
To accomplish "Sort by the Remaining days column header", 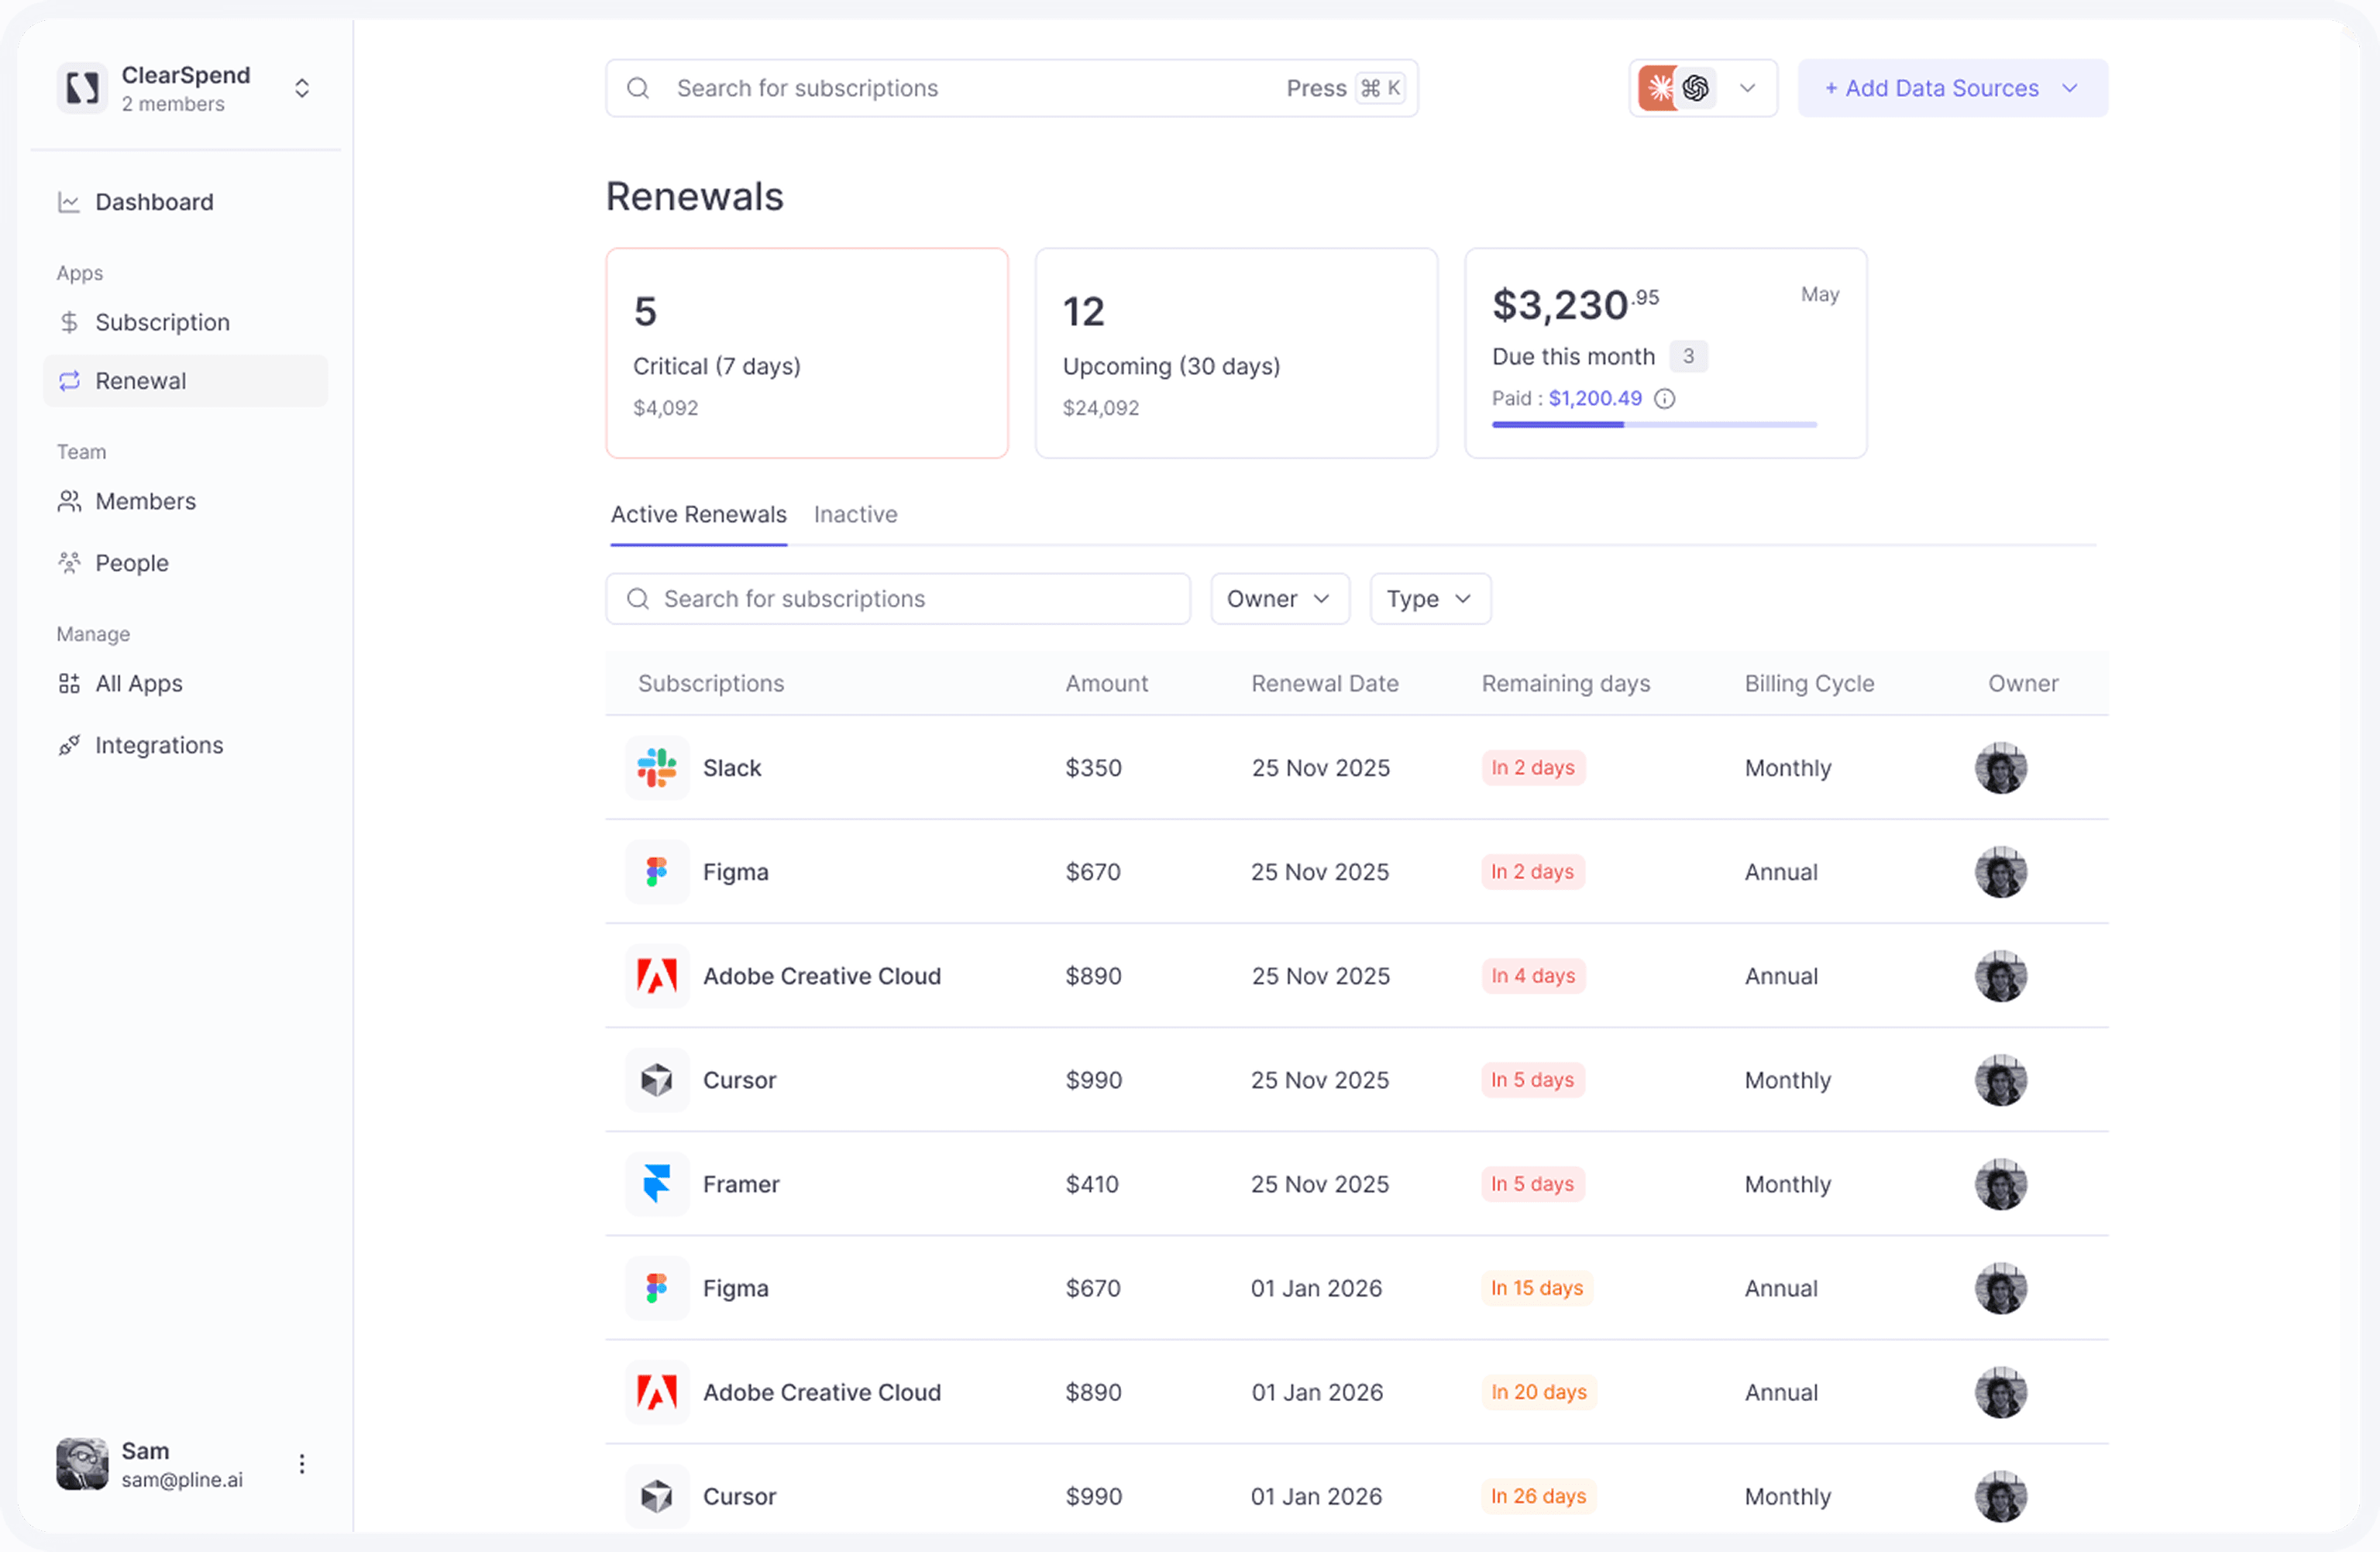I will pyautogui.click(x=1565, y=684).
